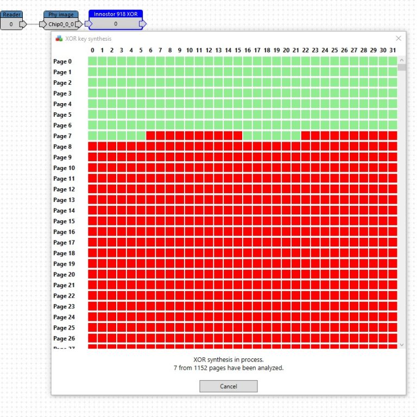
Task: Select the Reader node header
Action: point(11,15)
